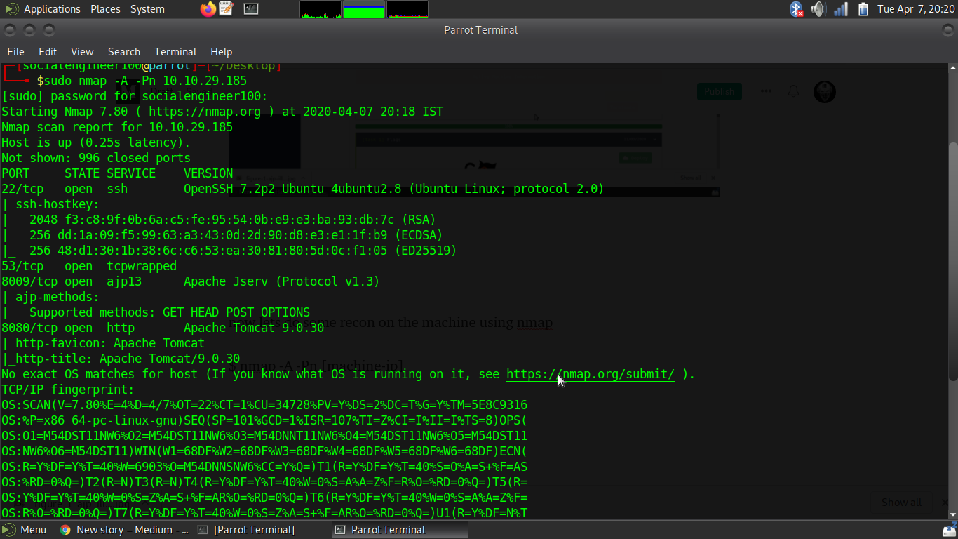Click the solid green system monitor graph
This screenshot has height=539, width=958.
(x=364, y=9)
